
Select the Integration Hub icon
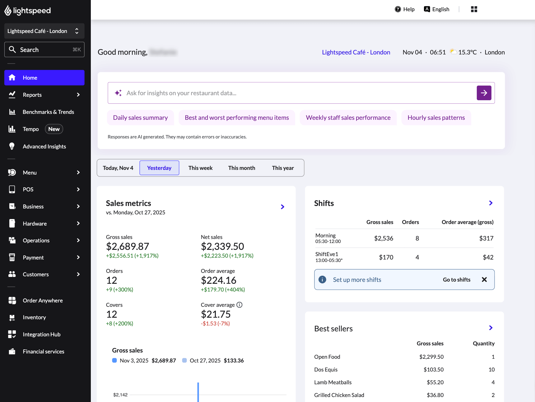(x=12, y=334)
